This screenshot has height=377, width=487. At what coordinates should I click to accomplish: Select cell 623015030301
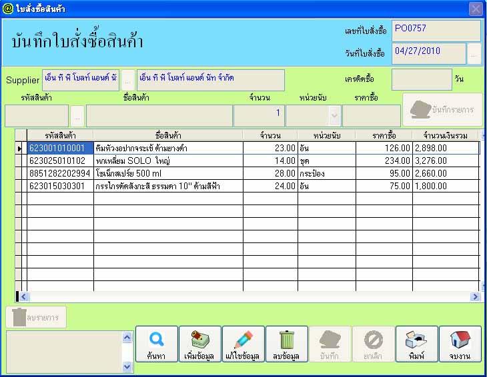60,187
